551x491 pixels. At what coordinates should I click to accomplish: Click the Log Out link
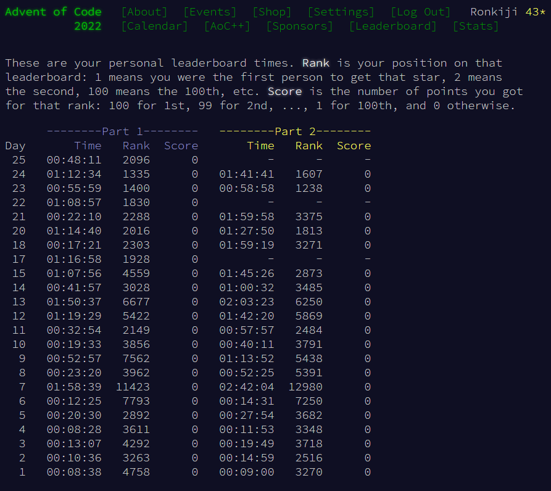coord(420,12)
